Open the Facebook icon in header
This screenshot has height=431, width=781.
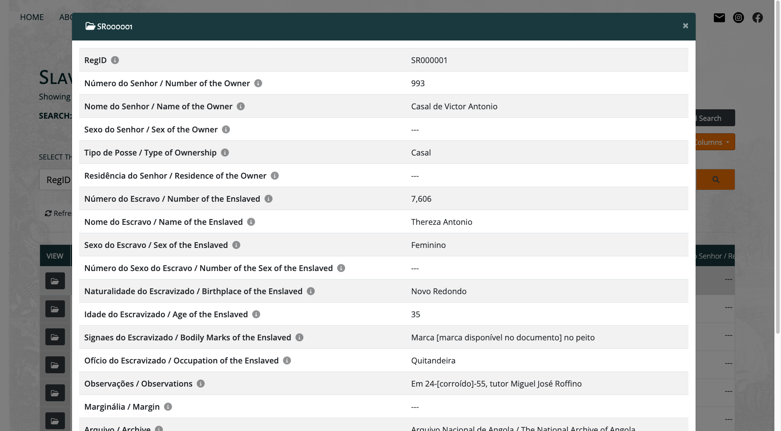757,17
